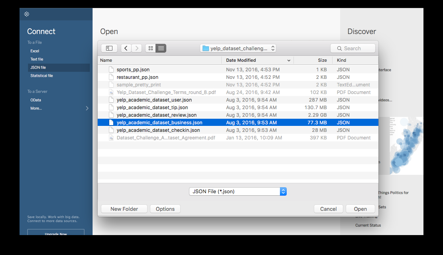443x255 pixels.
Task: Click file icon of restaurant_pp.json
Action: (x=111, y=77)
